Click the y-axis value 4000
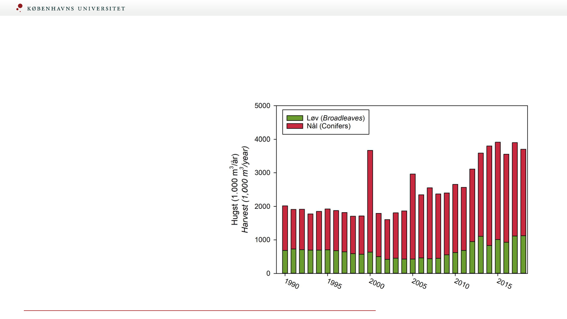Image resolution: width=567 pixels, height=319 pixels. pos(262,139)
